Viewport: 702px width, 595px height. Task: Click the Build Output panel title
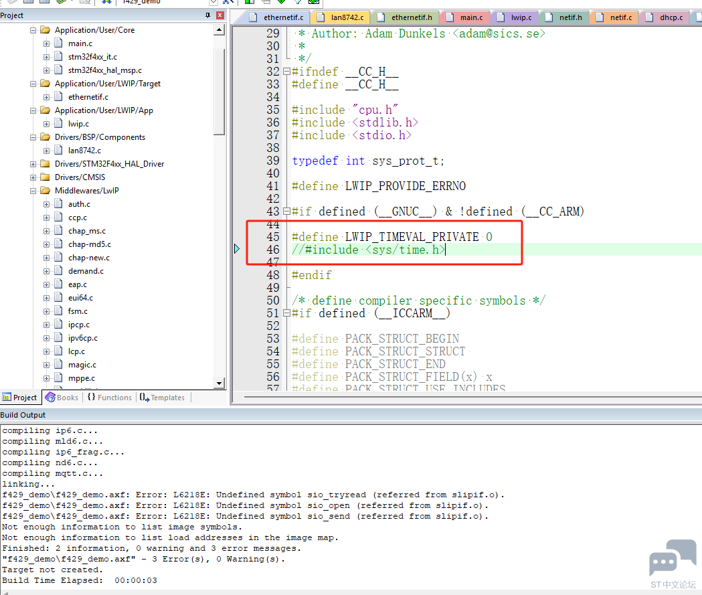[x=23, y=415]
